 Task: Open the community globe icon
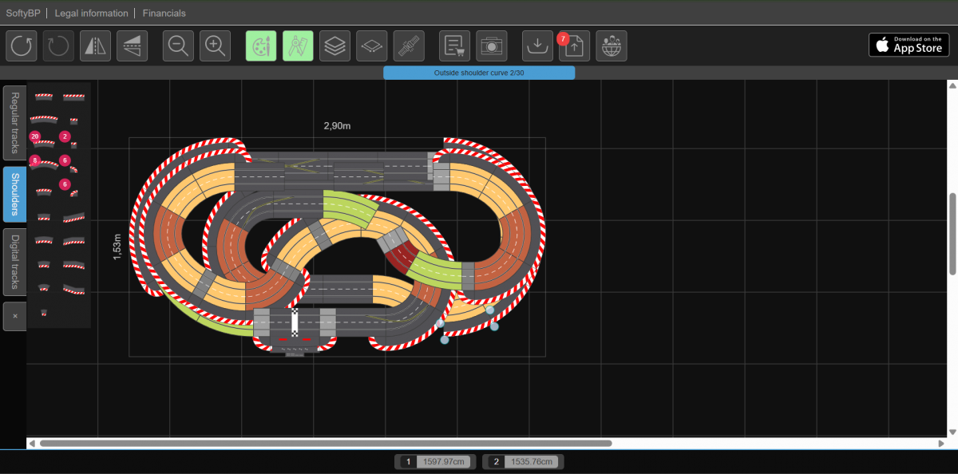coord(612,46)
